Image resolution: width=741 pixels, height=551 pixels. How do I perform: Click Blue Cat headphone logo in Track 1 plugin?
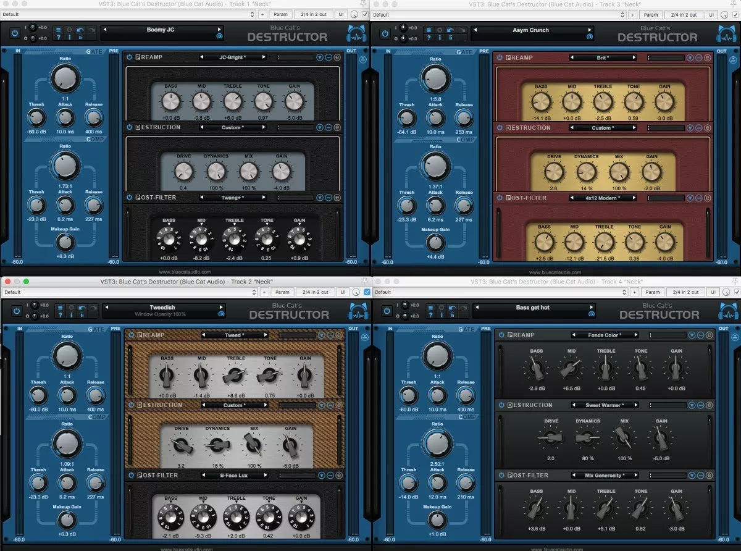tap(355, 33)
